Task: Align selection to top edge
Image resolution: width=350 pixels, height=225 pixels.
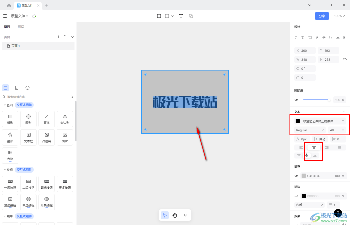Action: [316, 37]
